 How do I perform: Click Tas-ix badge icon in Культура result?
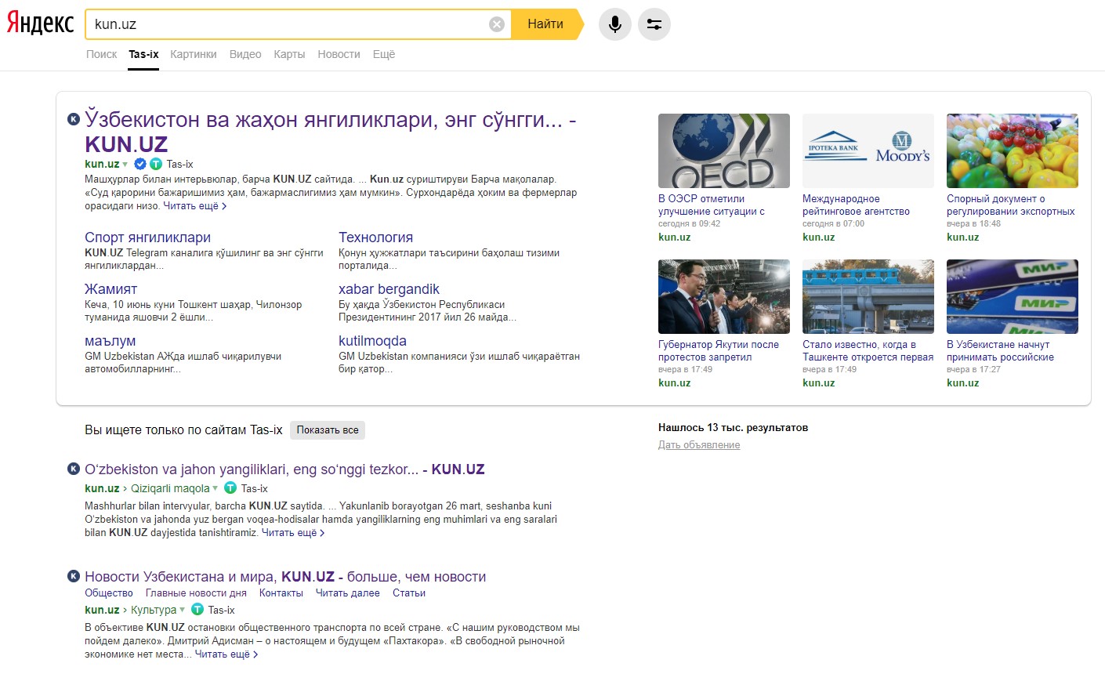click(x=197, y=610)
